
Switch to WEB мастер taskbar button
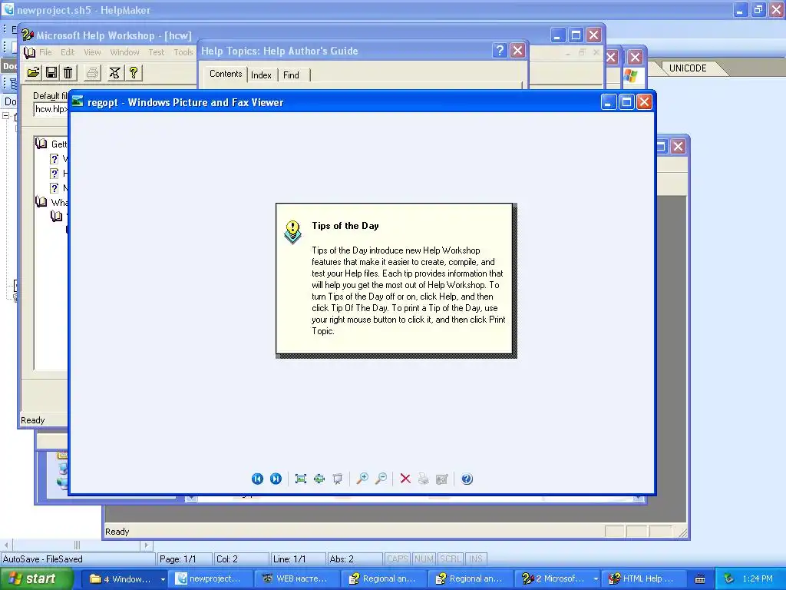coord(298,579)
